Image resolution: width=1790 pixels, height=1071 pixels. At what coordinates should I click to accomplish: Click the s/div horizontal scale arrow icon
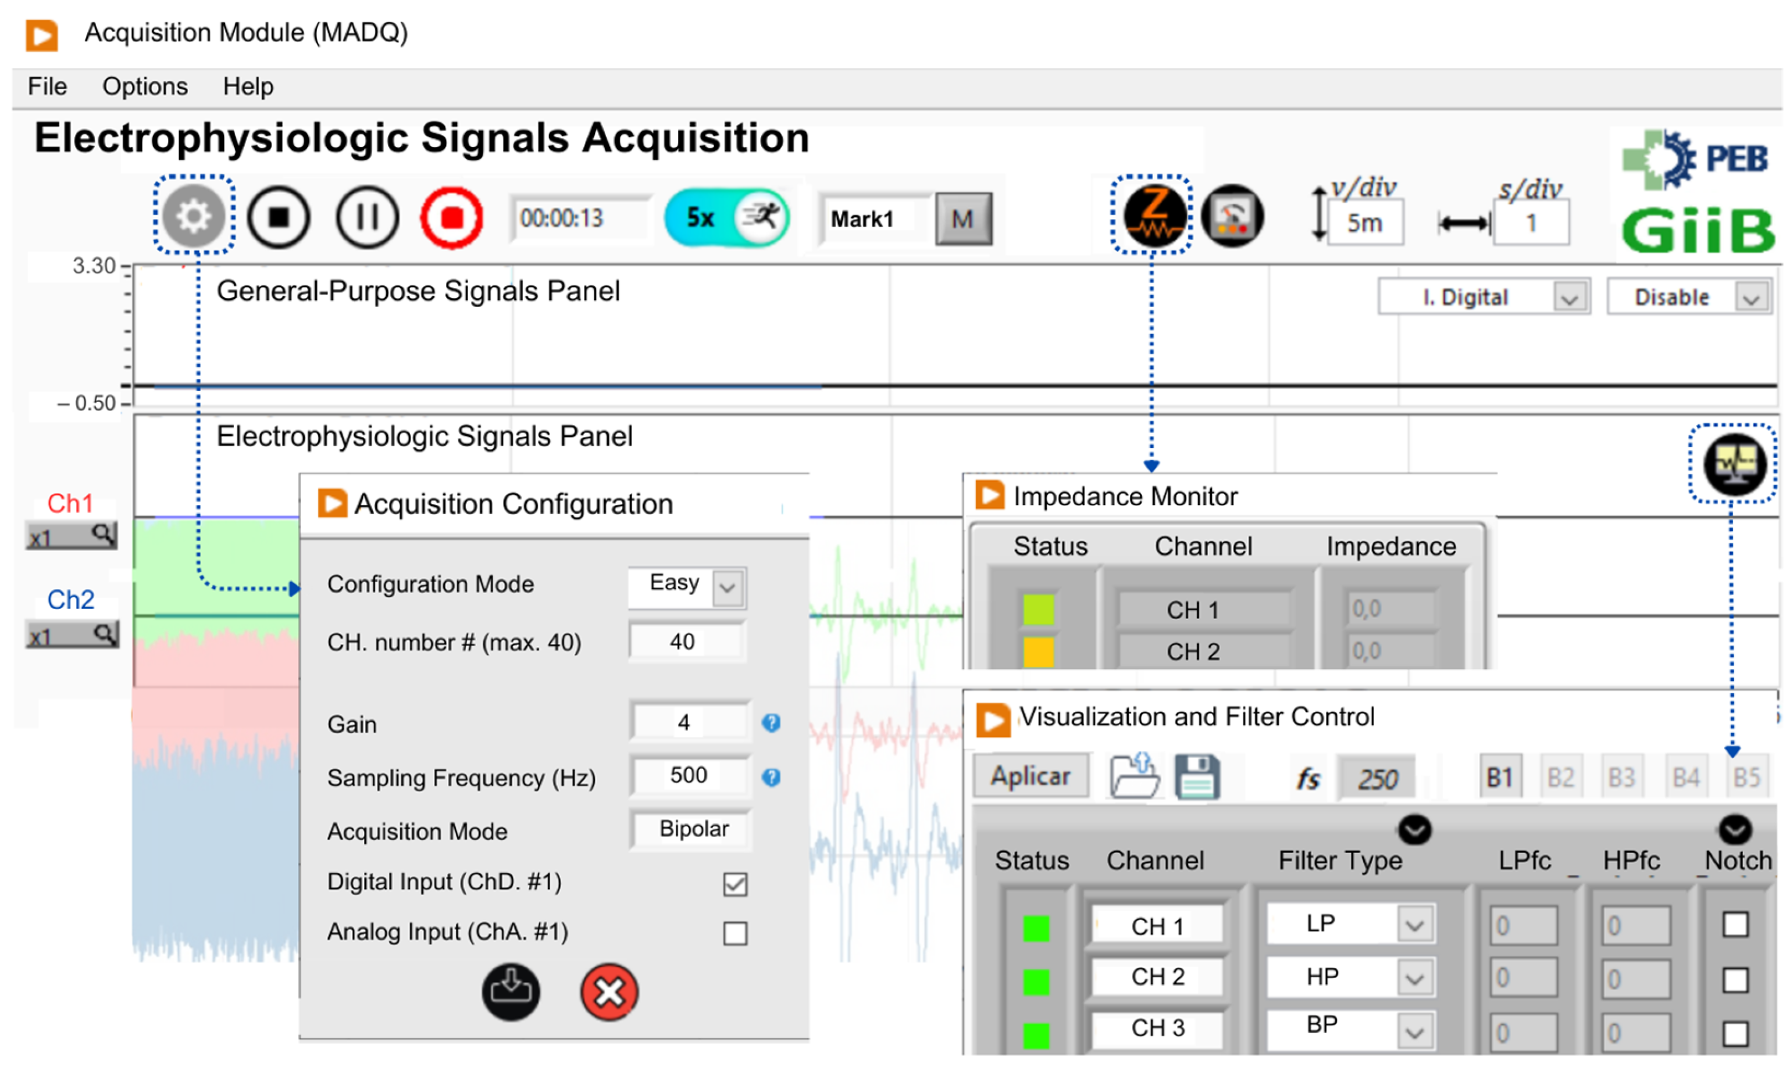[x=1464, y=224]
